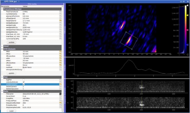Image resolution: width=190 pixels, height=113 pixels.
Task: Uncheck the colorAutoScale checkbox
Action: pos(24,82)
